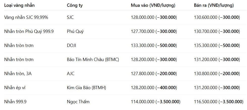
Task: Click SJC buy price 128.000.000
Action: (x=143, y=17)
